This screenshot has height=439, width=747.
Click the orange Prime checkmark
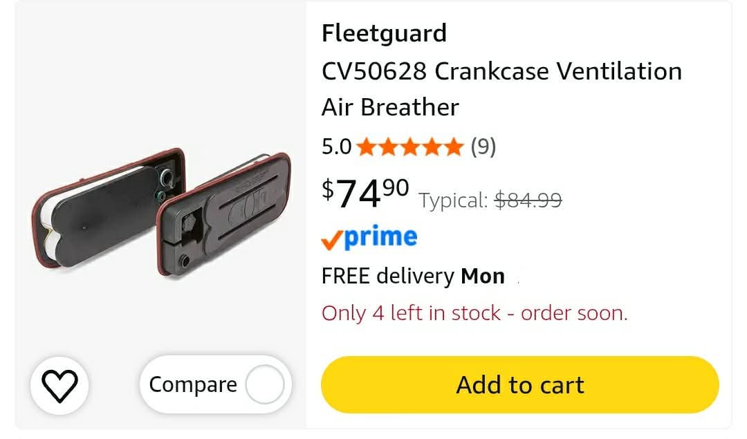click(x=331, y=240)
